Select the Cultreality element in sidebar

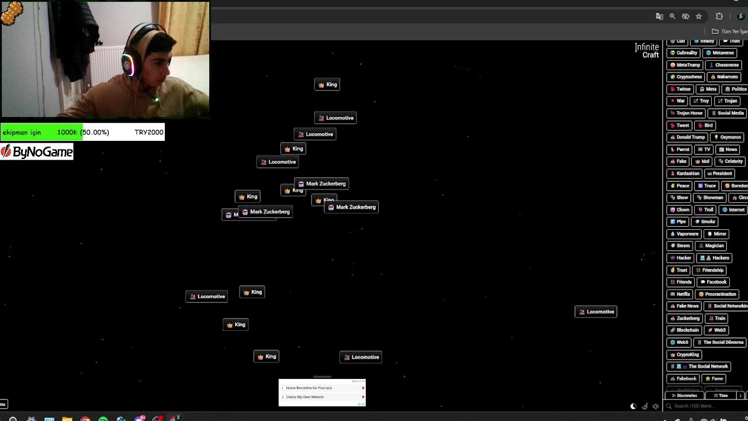(684, 53)
